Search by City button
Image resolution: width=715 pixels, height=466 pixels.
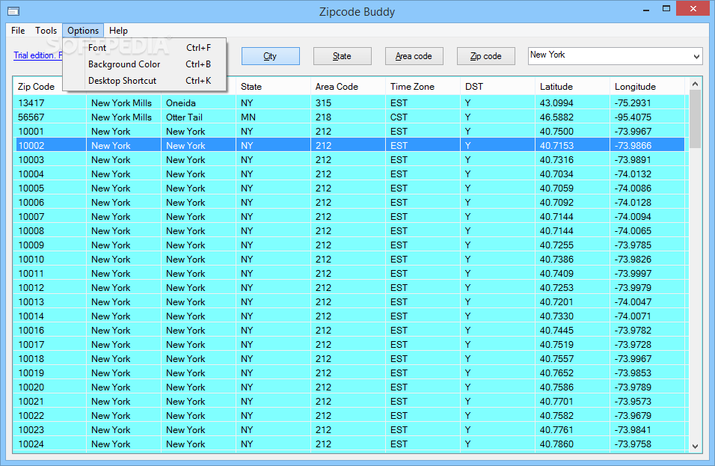[271, 56]
